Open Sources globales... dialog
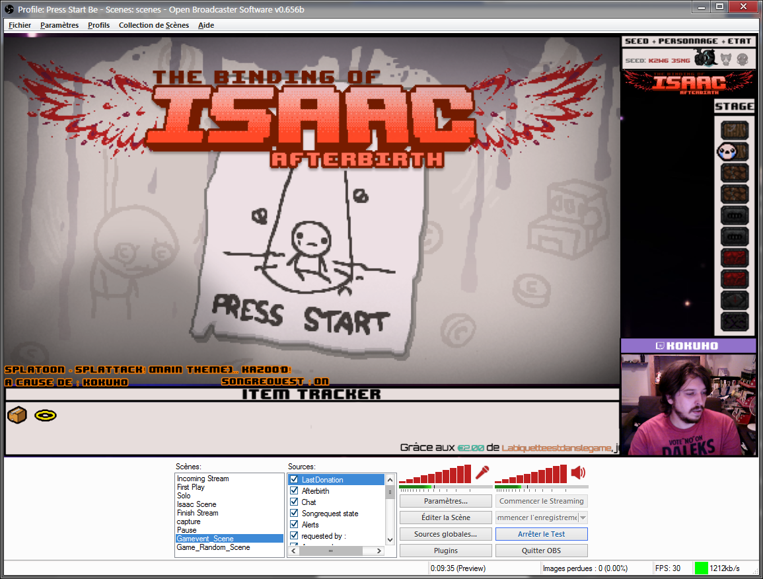 (446, 534)
